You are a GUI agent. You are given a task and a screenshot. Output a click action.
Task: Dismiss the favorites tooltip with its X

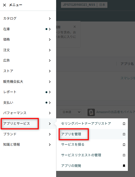coord(75,27)
